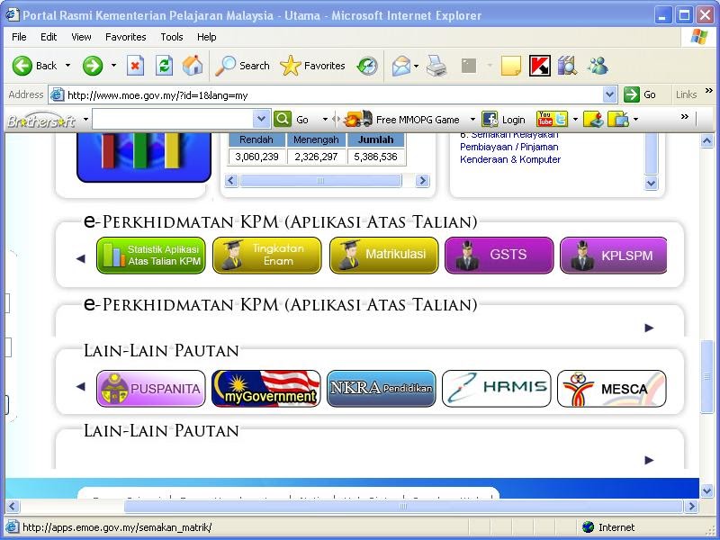720x540 pixels.
Task: Open the Free MMOPG Game dropdown arrow
Action: pos(472,120)
